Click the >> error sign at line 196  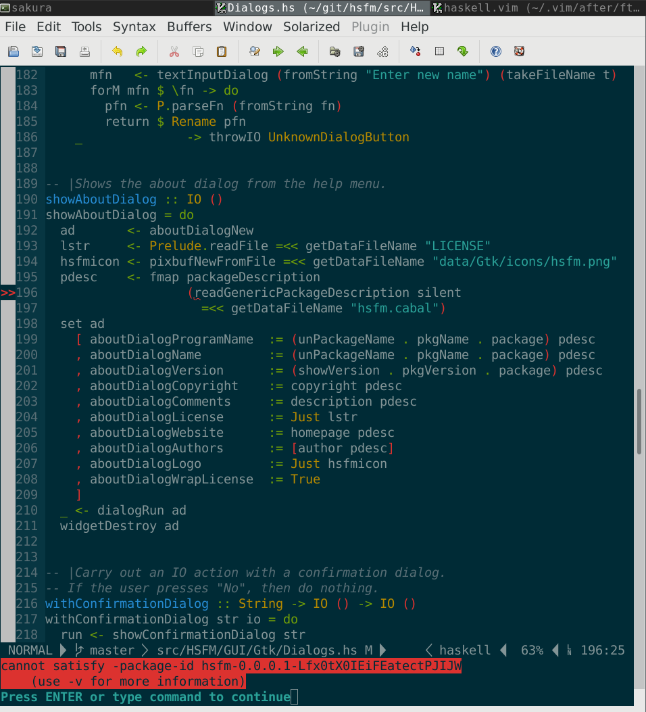coord(7,293)
